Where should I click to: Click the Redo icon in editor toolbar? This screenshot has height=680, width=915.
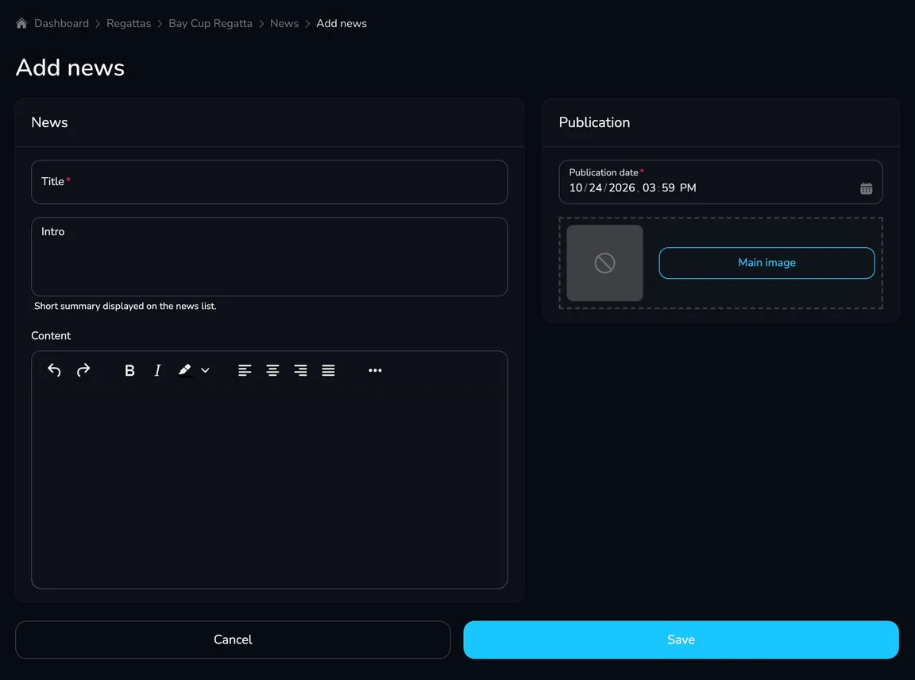tap(83, 370)
